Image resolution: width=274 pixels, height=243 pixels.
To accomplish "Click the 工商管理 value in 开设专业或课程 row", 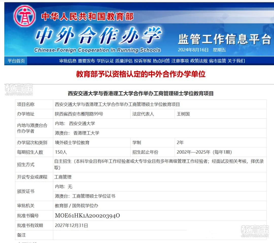I will [x=63, y=177].
